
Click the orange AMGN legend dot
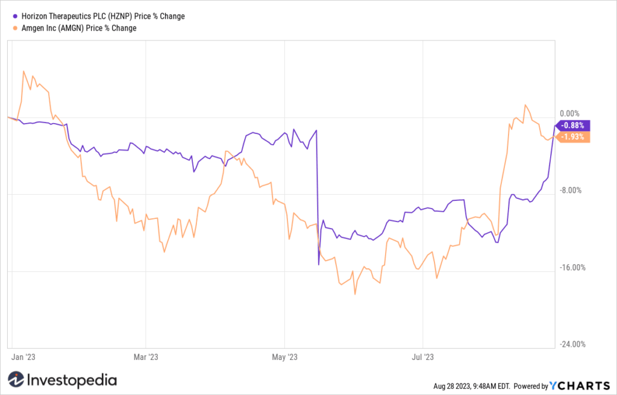point(15,28)
